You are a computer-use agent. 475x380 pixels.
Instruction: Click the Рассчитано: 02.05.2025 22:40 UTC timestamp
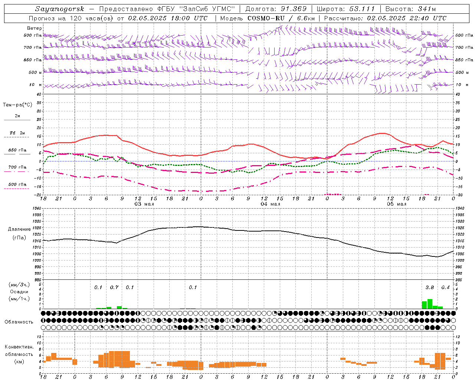tap(385, 18)
